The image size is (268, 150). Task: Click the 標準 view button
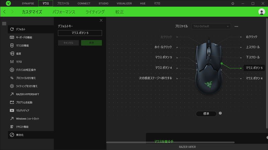206,114
